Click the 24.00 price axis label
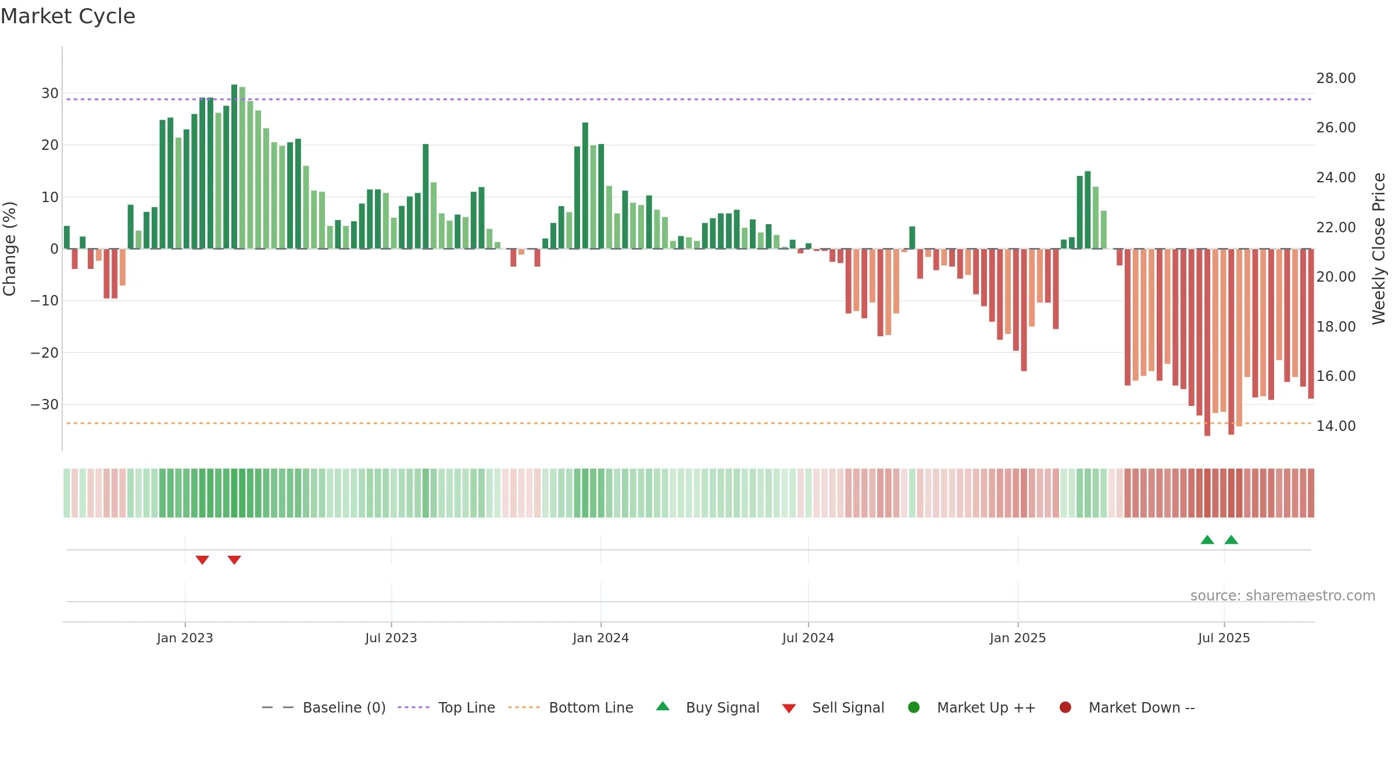 click(1336, 177)
